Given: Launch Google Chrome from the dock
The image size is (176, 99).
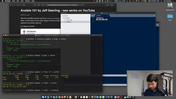Looking at the screenshot, I should click(x=59, y=97).
